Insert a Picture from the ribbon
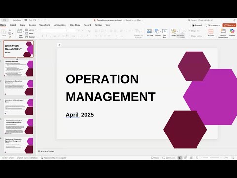 pos(149,33)
